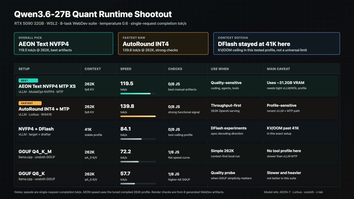354x199 pixels.
Task: Click the FASTEST badge on AutoRound row
Action: pos(30,103)
